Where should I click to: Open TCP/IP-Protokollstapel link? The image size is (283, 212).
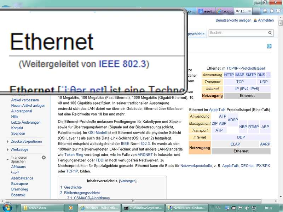coord(246,68)
